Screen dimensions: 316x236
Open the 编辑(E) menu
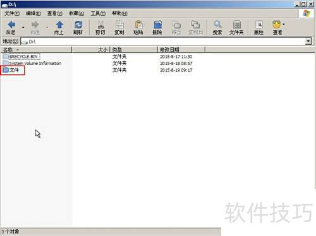coord(33,13)
